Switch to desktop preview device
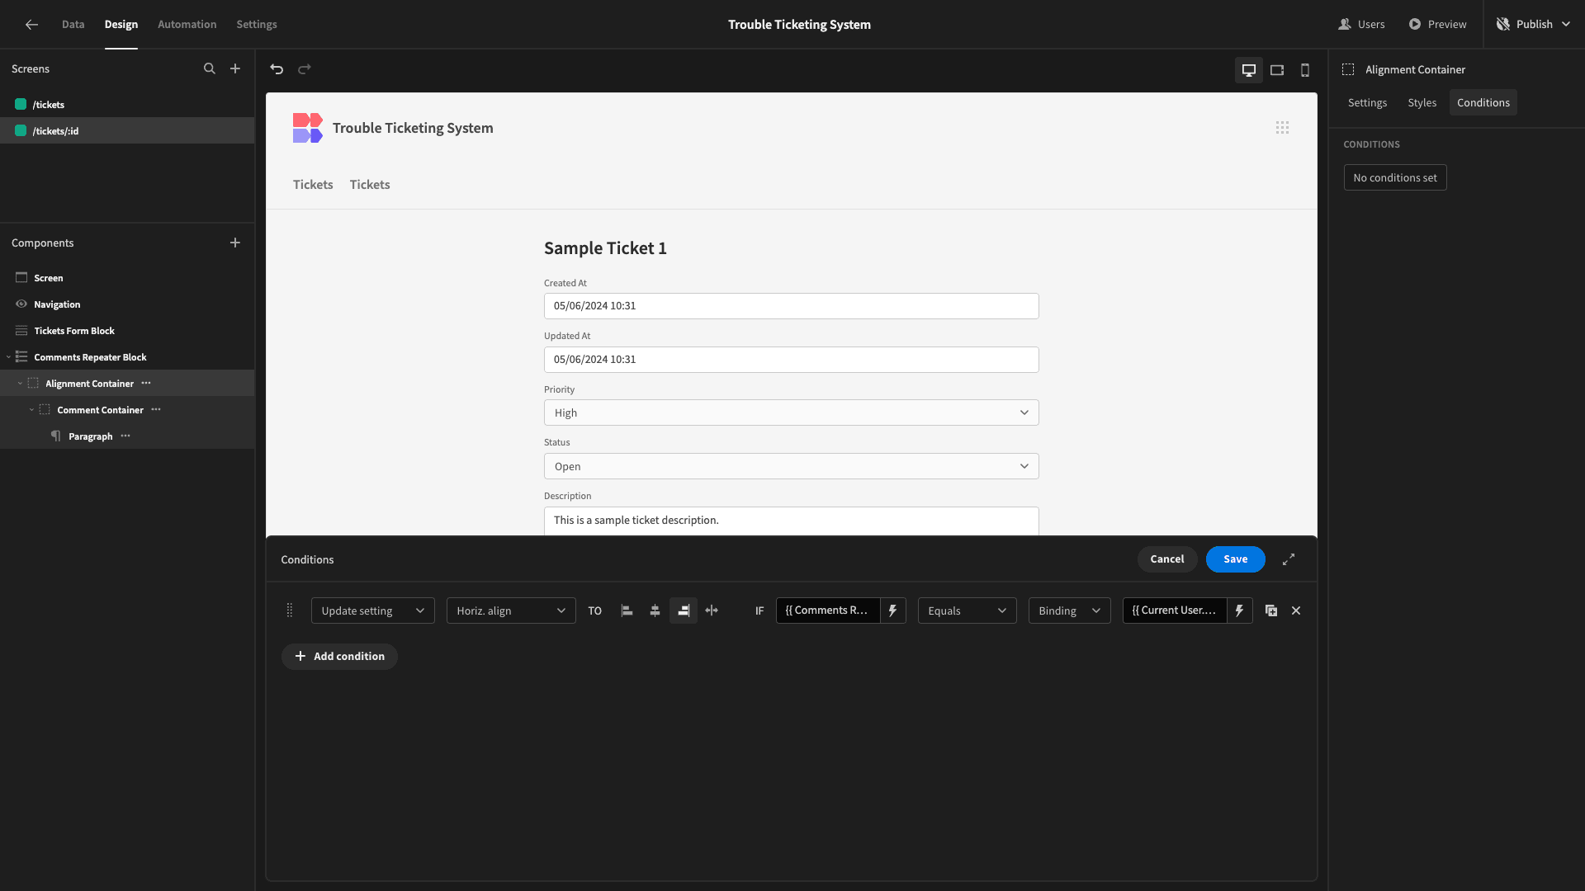Image resolution: width=1585 pixels, height=891 pixels. click(x=1249, y=70)
